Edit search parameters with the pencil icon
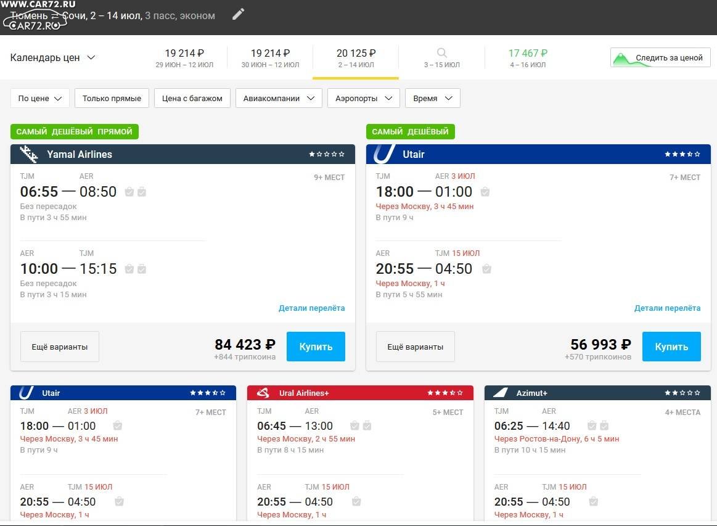The image size is (717, 526). (238, 14)
